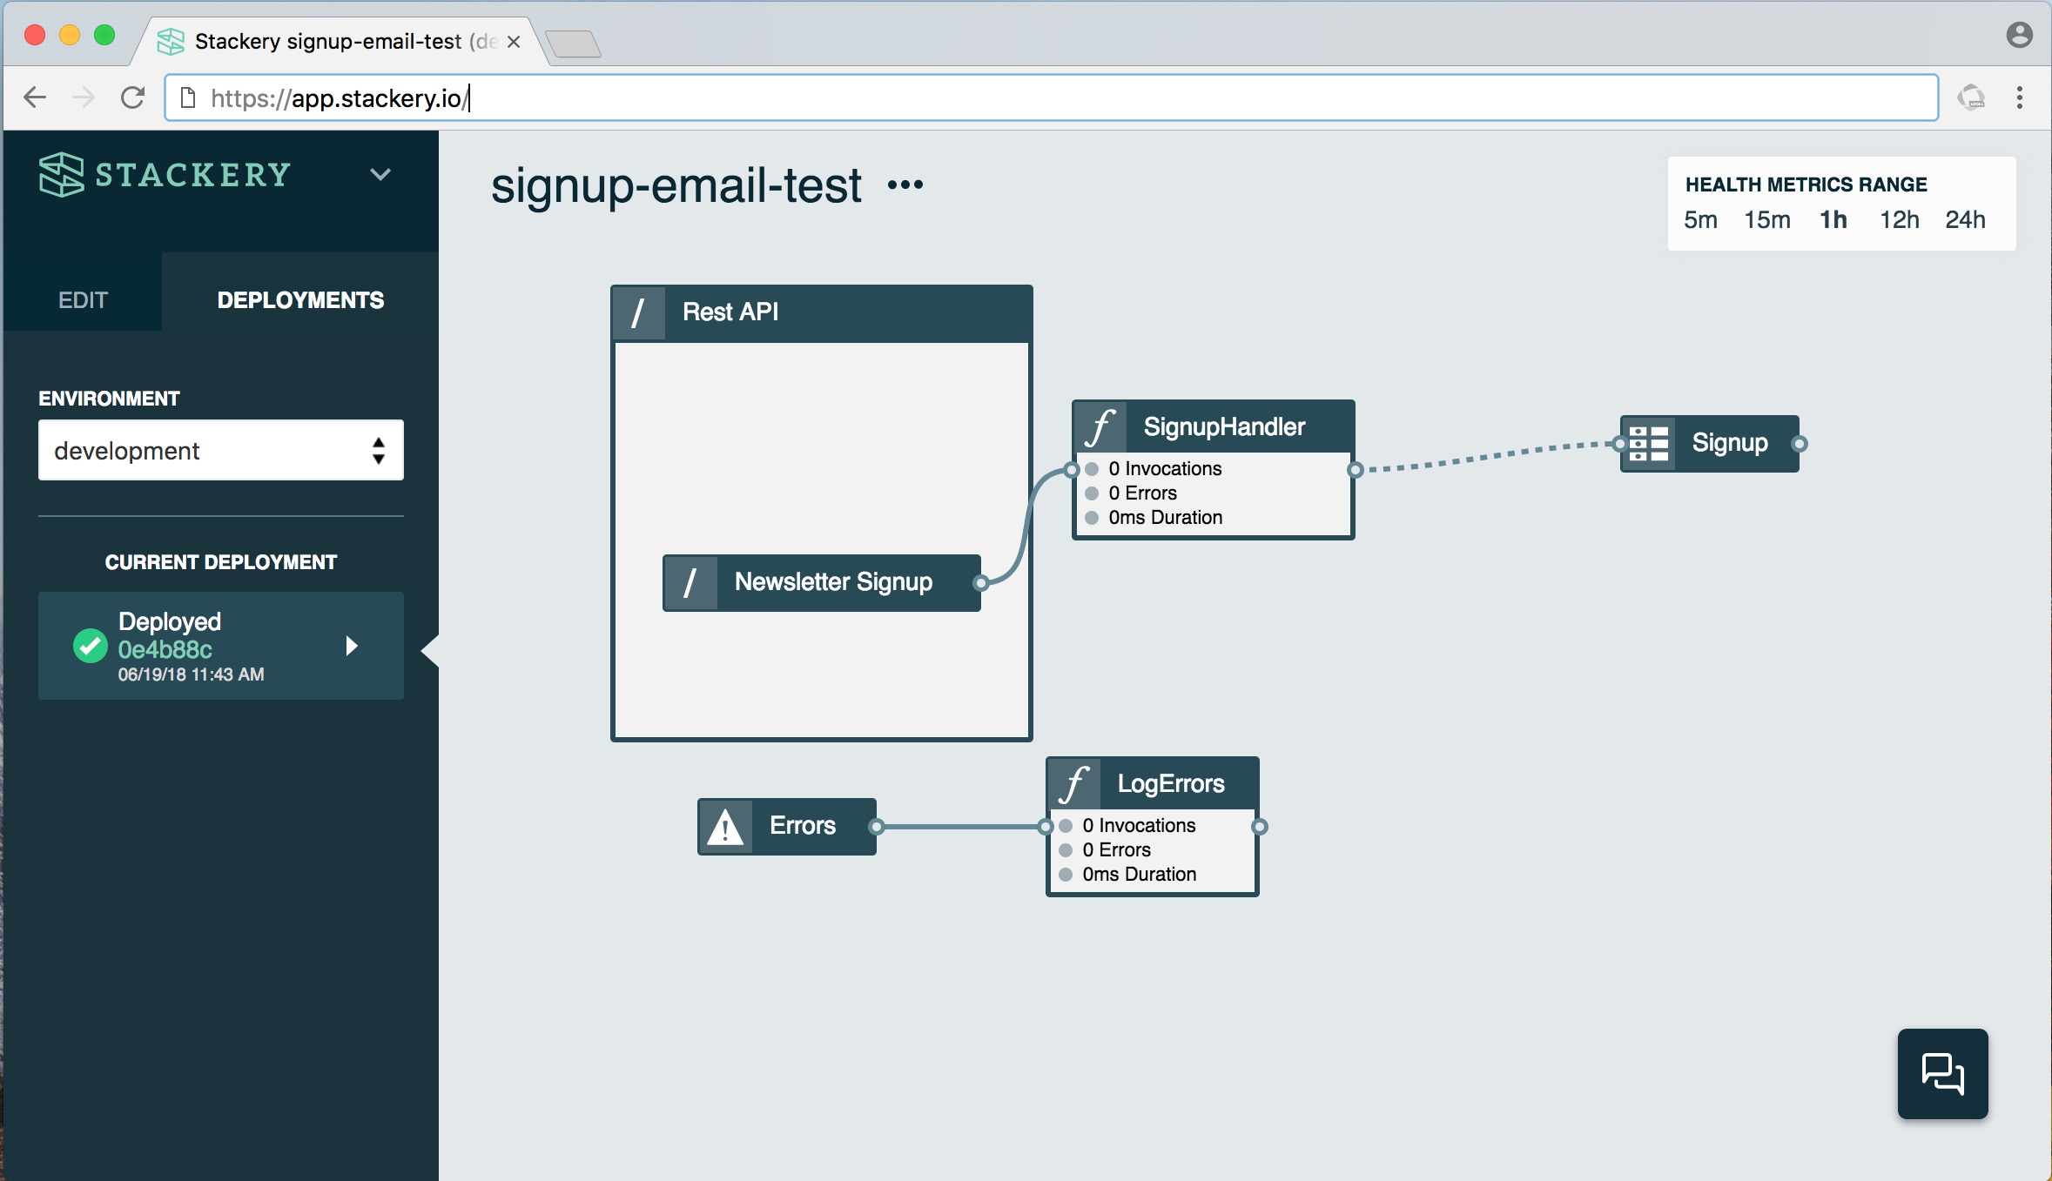Reload the Stackery page
The image size is (2052, 1181).
(132, 97)
